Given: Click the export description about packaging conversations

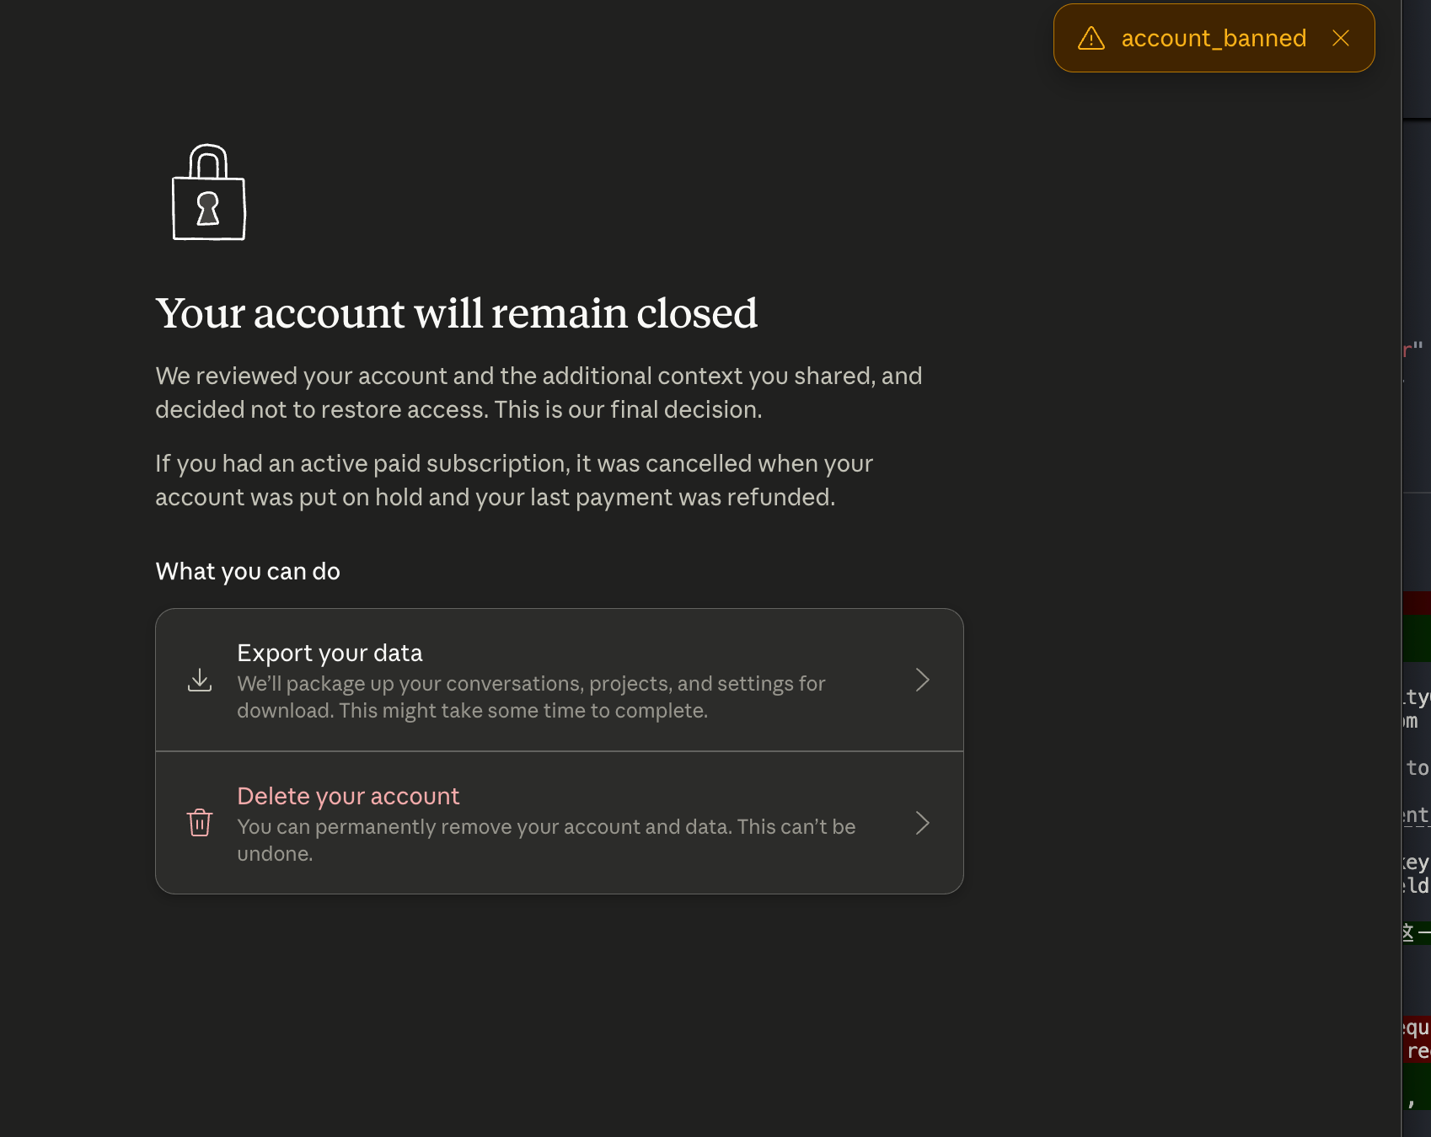Looking at the screenshot, I should tap(531, 697).
